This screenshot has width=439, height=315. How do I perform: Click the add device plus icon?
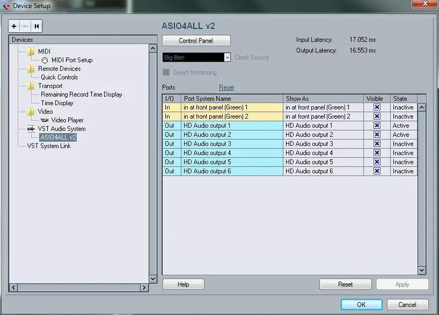coord(14,26)
